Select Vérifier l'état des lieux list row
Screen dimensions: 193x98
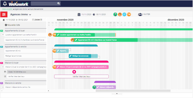point(27,76)
